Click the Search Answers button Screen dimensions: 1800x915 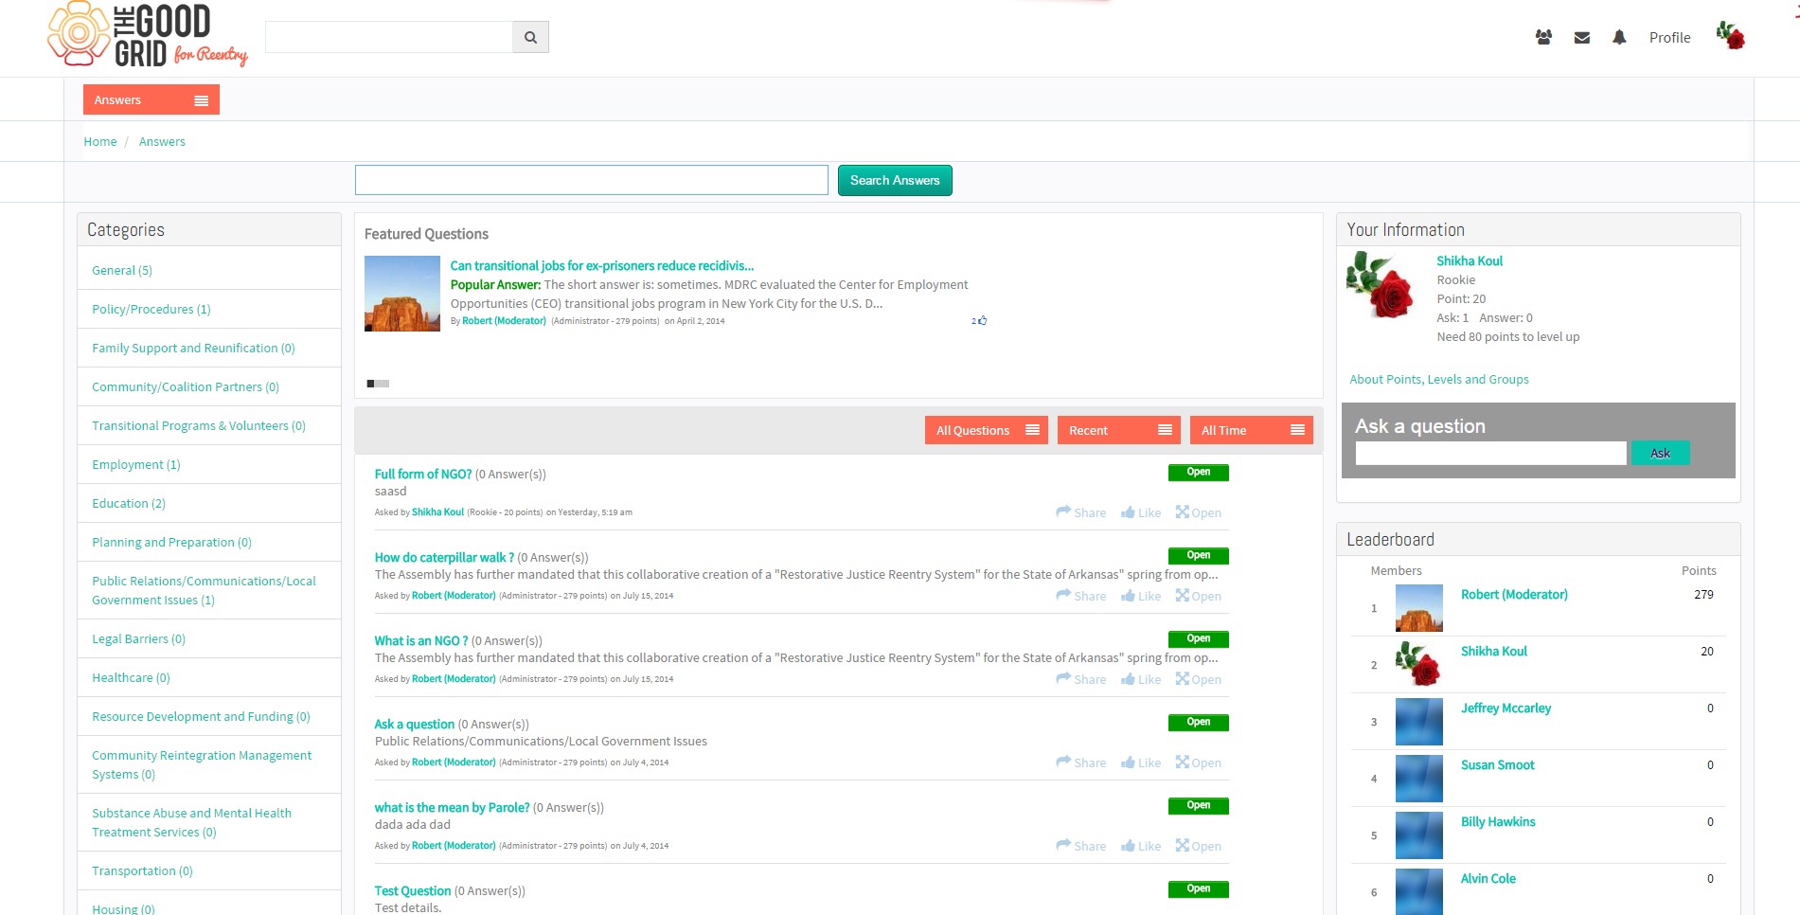coord(895,180)
